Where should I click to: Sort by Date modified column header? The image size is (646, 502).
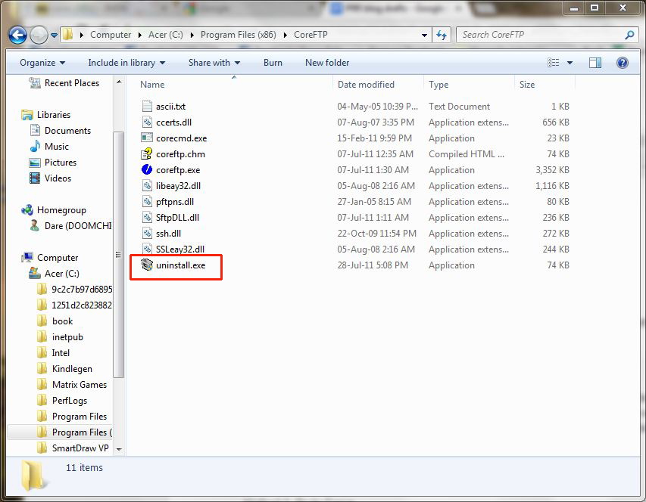point(366,85)
